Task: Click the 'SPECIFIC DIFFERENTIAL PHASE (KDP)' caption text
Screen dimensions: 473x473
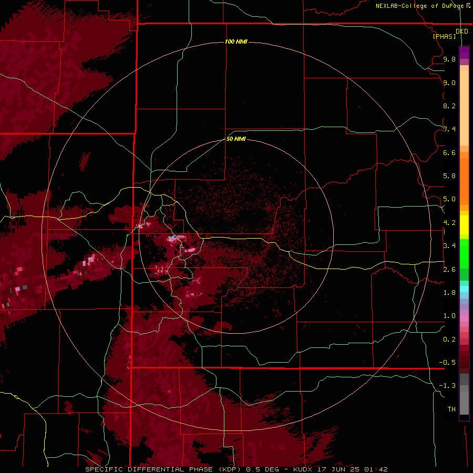Action: 164,469
